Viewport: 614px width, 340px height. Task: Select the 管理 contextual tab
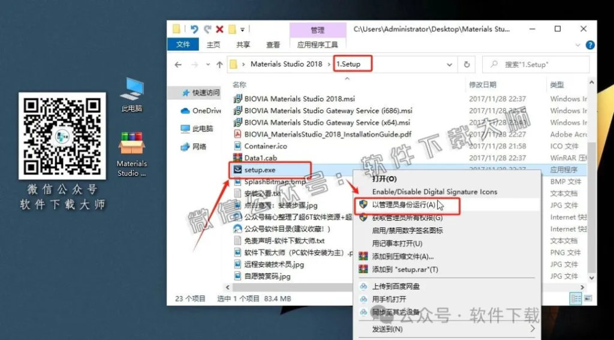pos(318,30)
